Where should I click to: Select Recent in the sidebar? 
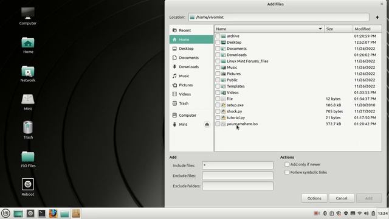click(191, 30)
